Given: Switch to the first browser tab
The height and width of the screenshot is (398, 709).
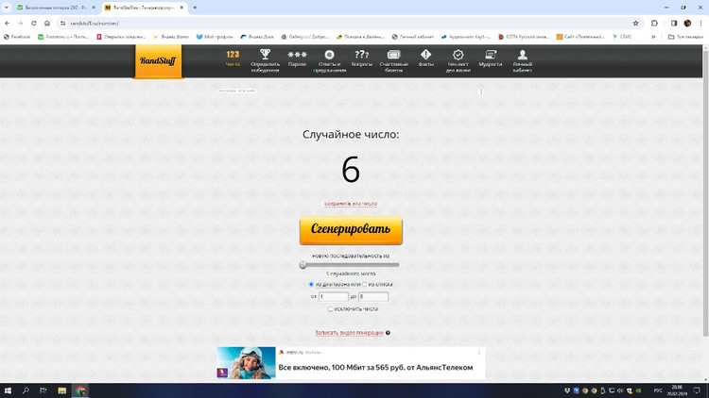Looking at the screenshot, I should point(55,8).
